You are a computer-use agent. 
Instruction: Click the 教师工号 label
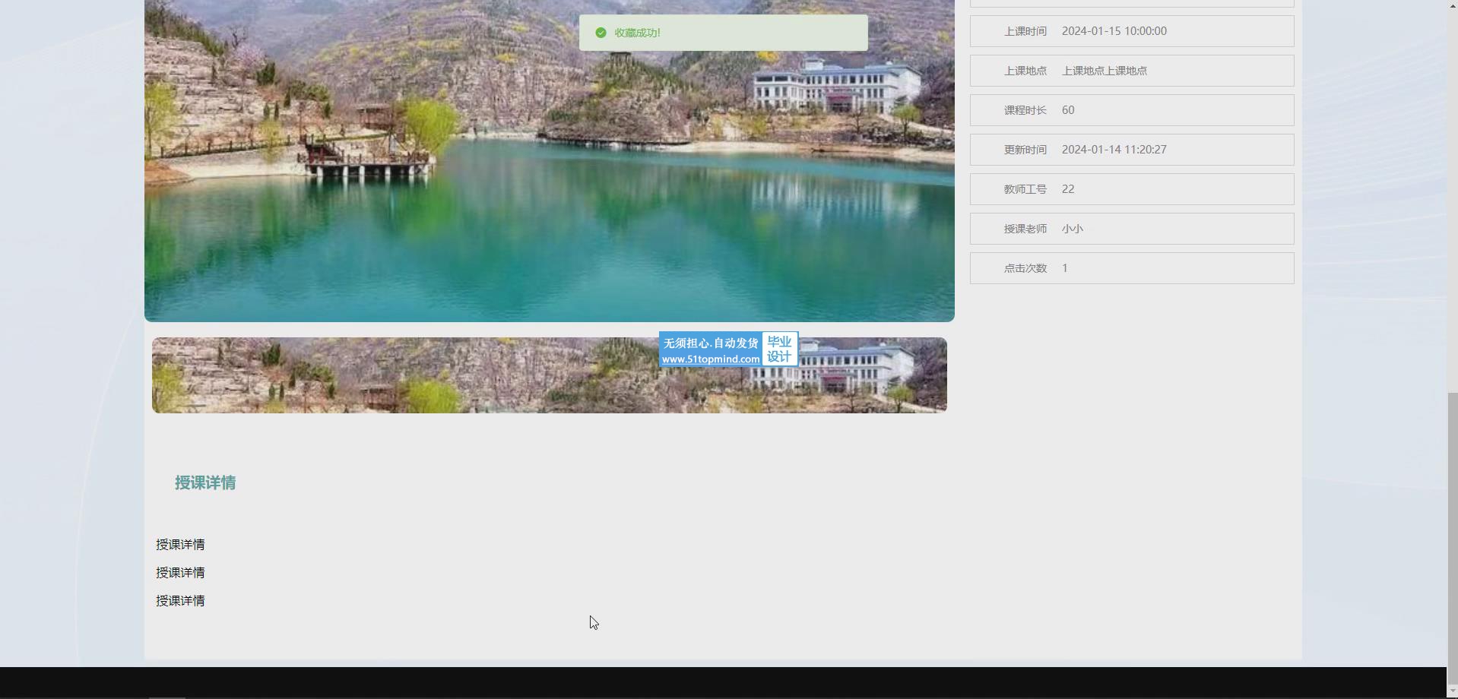[x=1025, y=189]
